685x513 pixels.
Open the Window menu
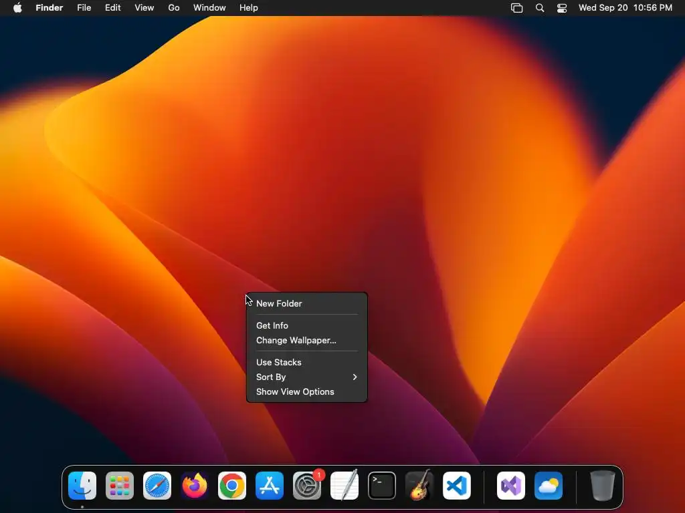[x=209, y=8]
